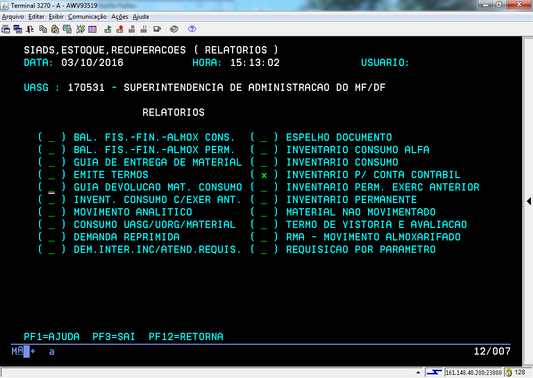Click the Java icon in window title bar

pyautogui.click(x=5, y=5)
